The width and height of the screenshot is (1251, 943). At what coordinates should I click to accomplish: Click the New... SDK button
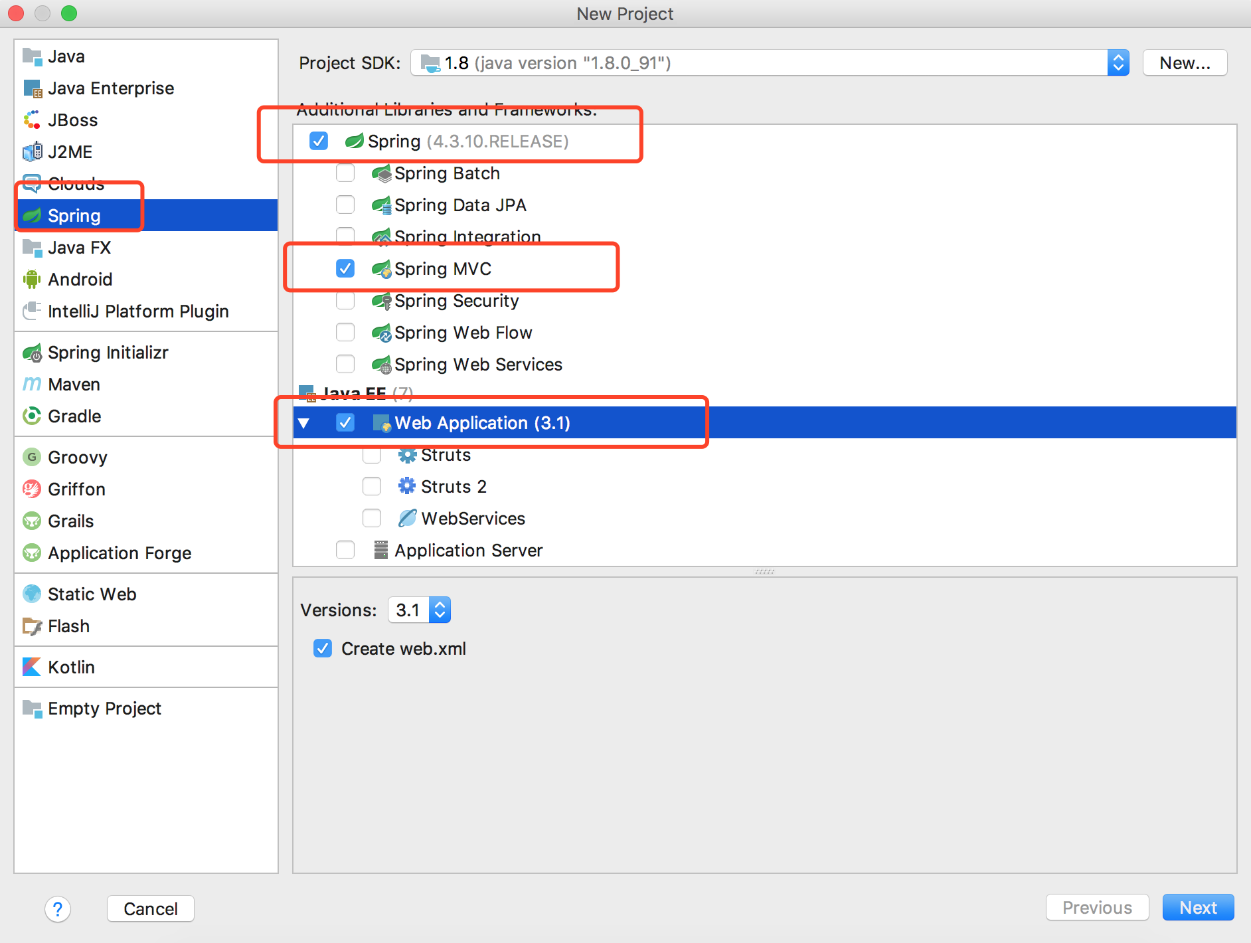[1185, 63]
